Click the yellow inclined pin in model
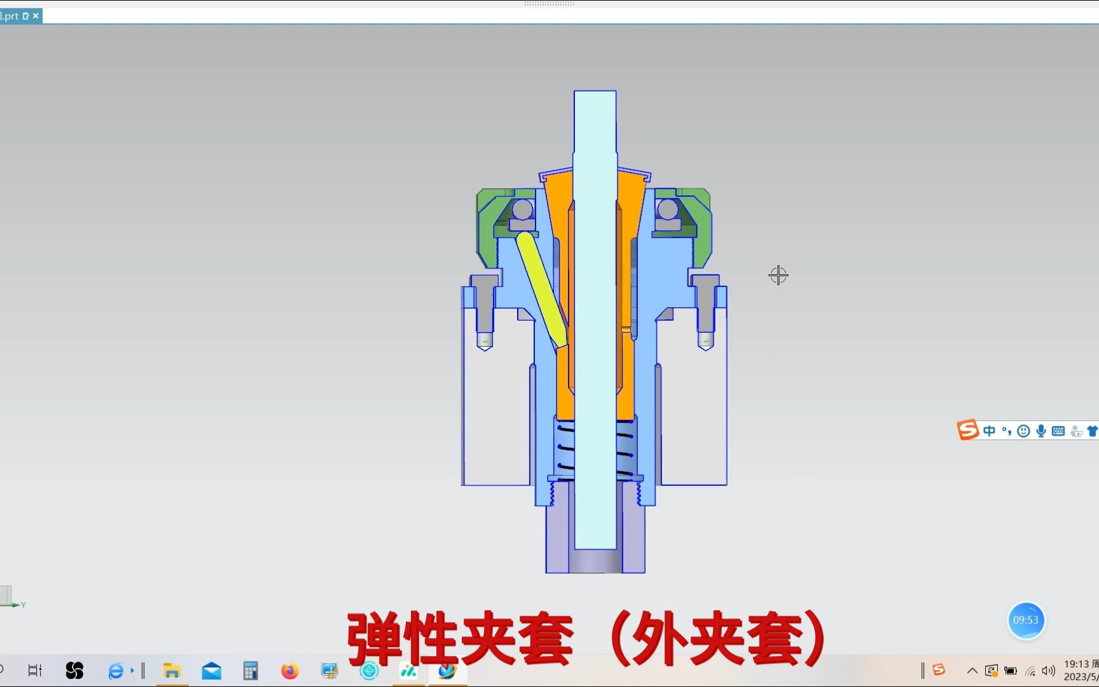The width and height of the screenshot is (1099, 687). pos(541,289)
